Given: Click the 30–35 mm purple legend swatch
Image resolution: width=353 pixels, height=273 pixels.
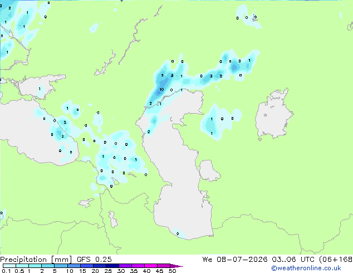Looking at the screenshot, I should [125, 266].
